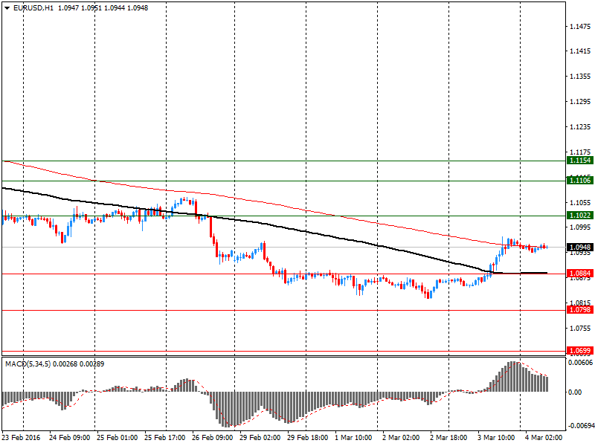The image size is (595, 446).
Task: Click the 1.1154 green level price label
Action: coord(580,161)
